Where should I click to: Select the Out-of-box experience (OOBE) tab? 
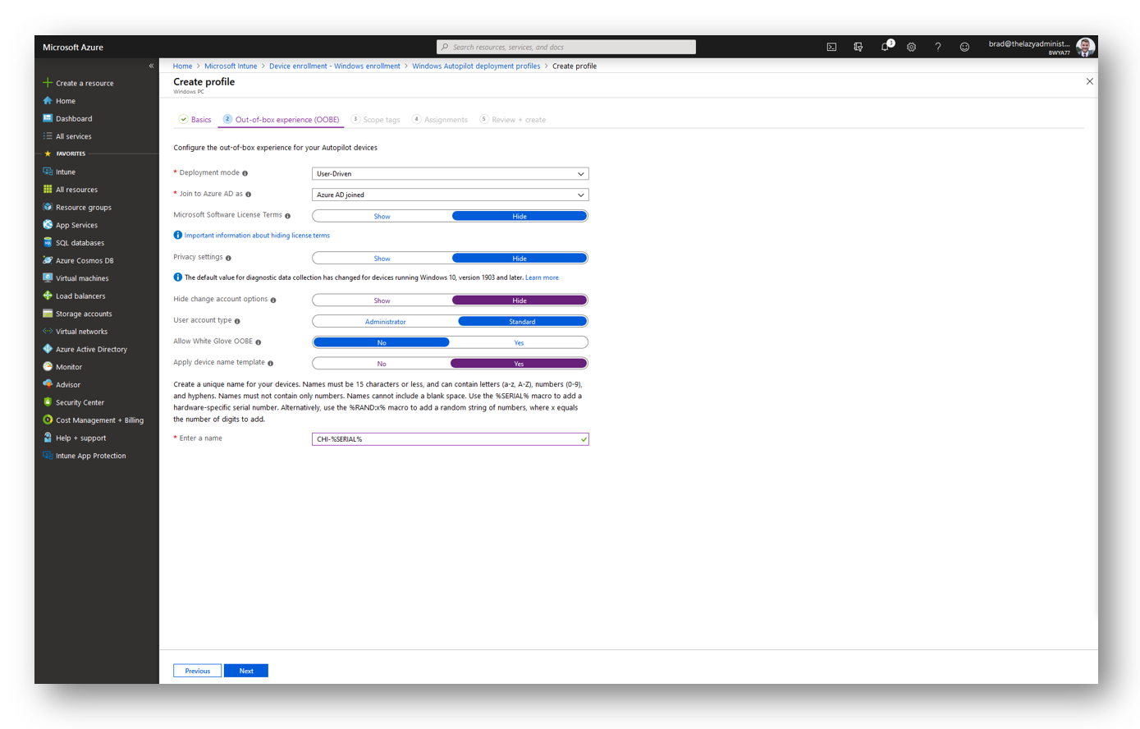pos(282,120)
